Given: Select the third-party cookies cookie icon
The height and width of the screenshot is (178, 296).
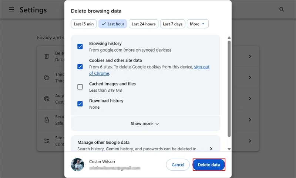Looking at the screenshot, I should (x=47, y=77).
